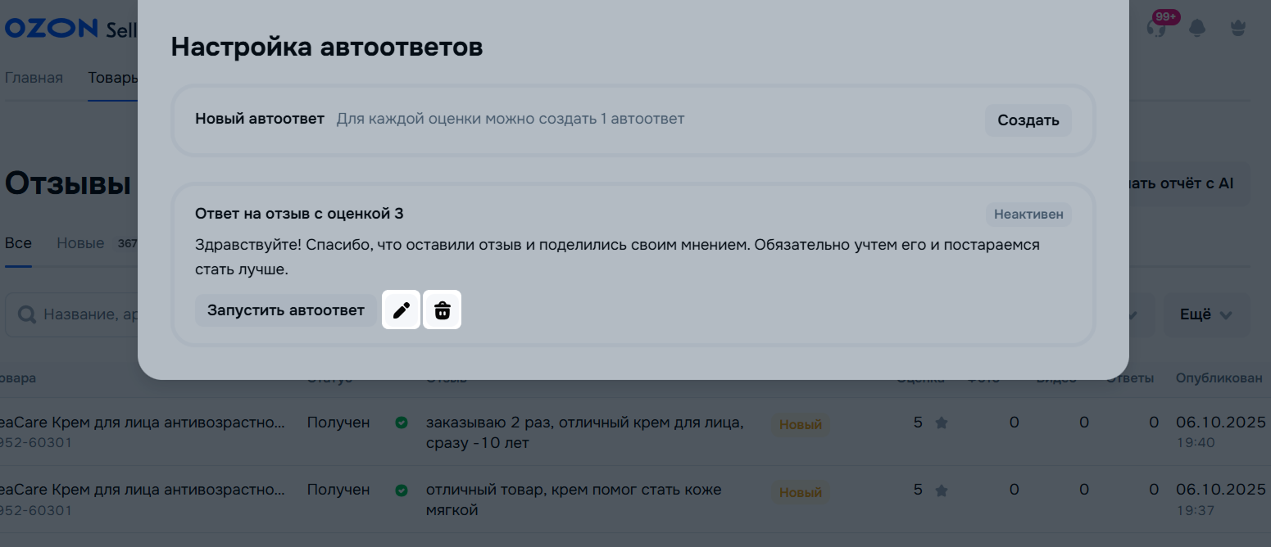The width and height of the screenshot is (1271, 547).
Task: Click "Запустить автоответ" button
Action: (x=285, y=310)
